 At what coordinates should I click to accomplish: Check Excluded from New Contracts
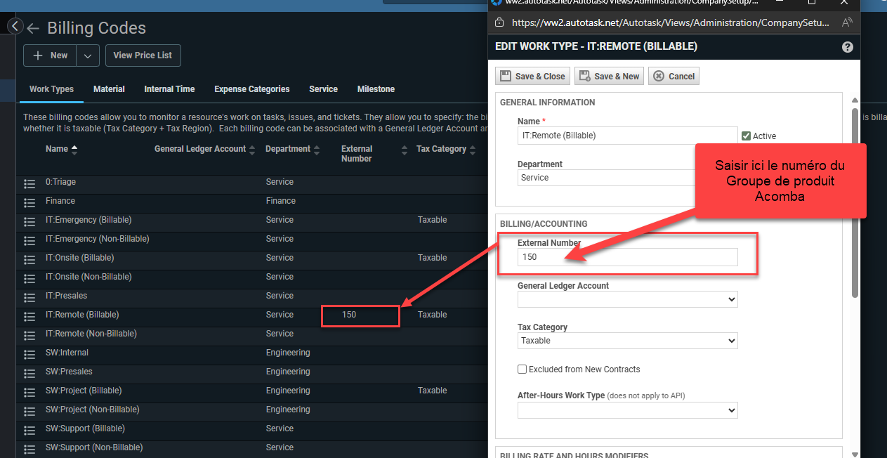tap(522, 369)
